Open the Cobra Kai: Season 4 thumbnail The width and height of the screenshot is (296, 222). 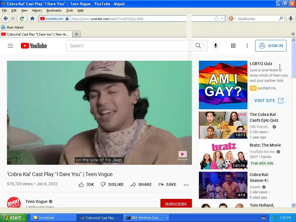(x=223, y=185)
